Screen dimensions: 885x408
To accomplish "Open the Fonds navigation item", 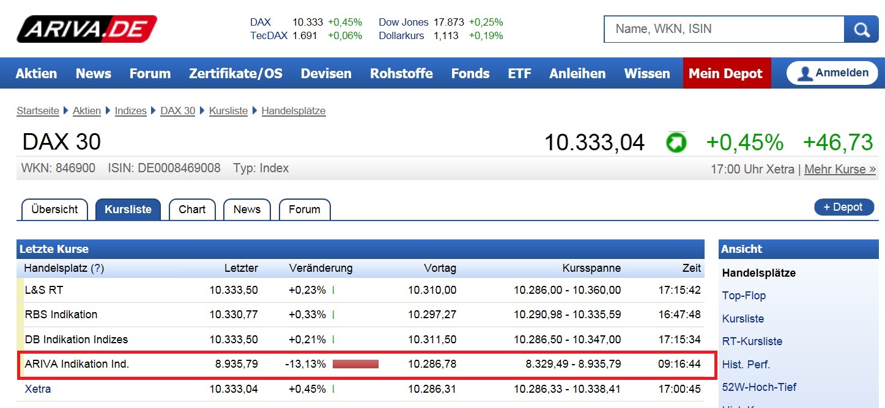I will click(470, 74).
